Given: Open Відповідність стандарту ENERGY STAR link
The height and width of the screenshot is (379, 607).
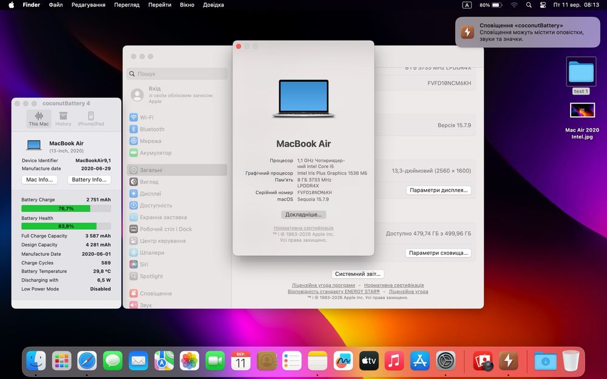Looking at the screenshot, I should pyautogui.click(x=334, y=292).
